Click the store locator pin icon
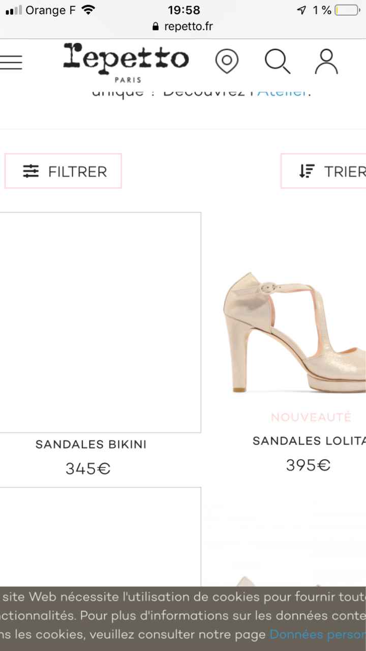Image resolution: width=366 pixels, height=651 pixels. click(227, 61)
